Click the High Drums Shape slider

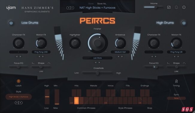click(x=176, y=67)
